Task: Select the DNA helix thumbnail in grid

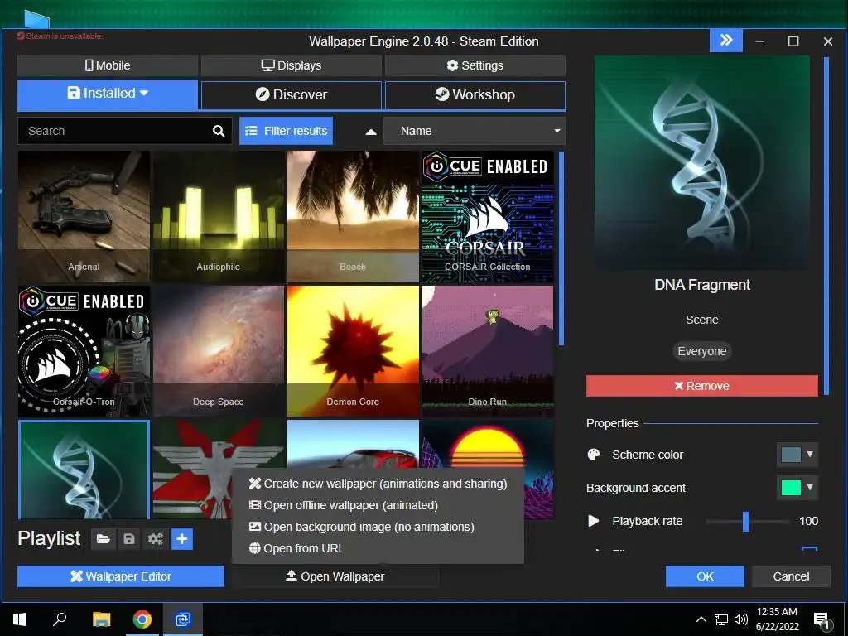Action: [84, 470]
